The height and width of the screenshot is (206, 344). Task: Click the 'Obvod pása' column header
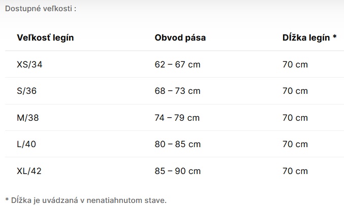tap(180, 38)
